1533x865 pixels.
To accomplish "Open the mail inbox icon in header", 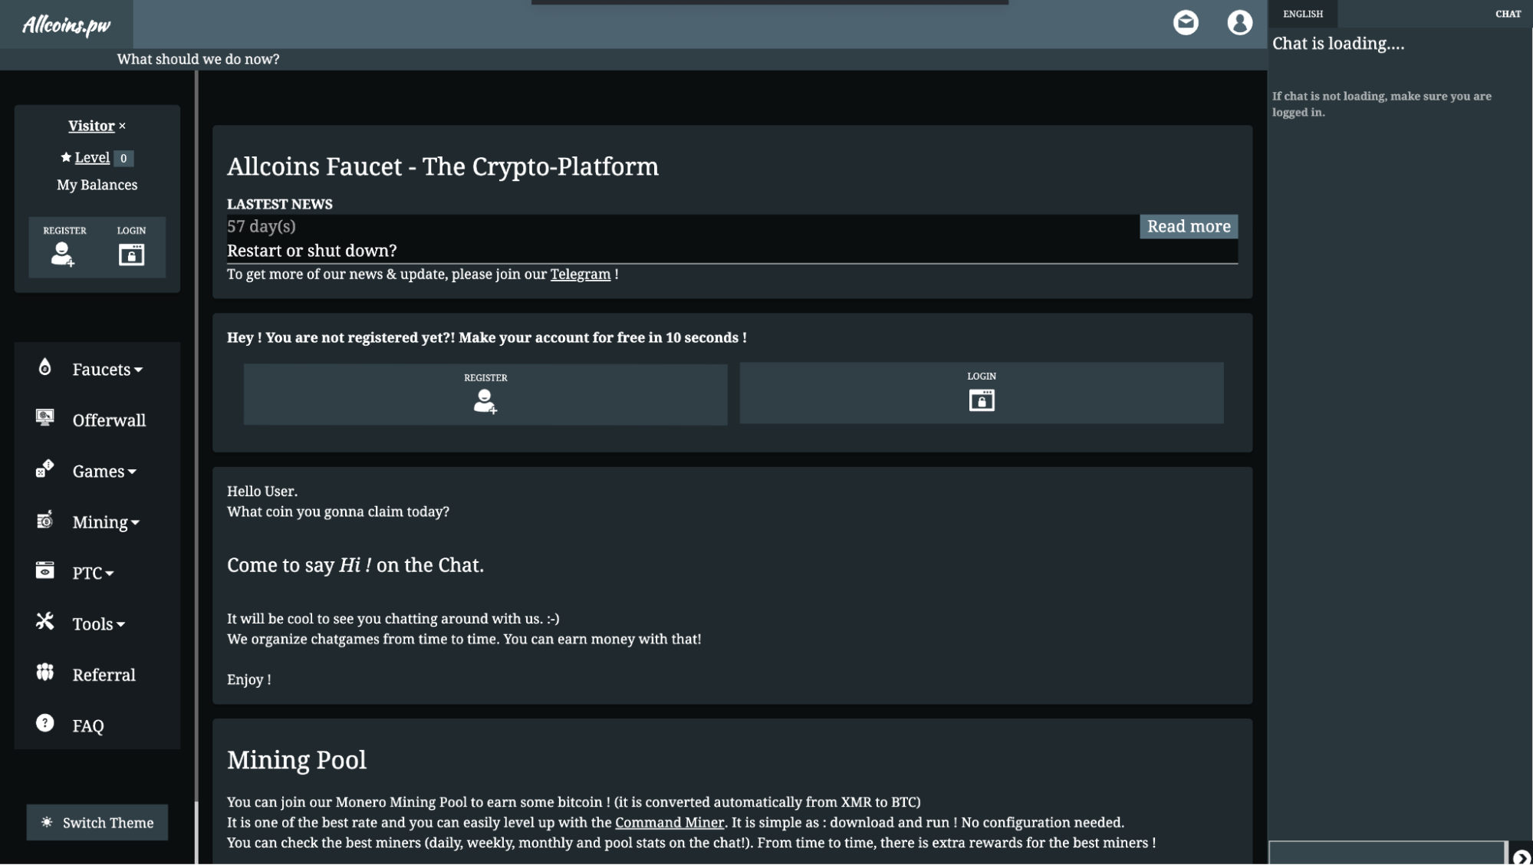I will click(1186, 23).
